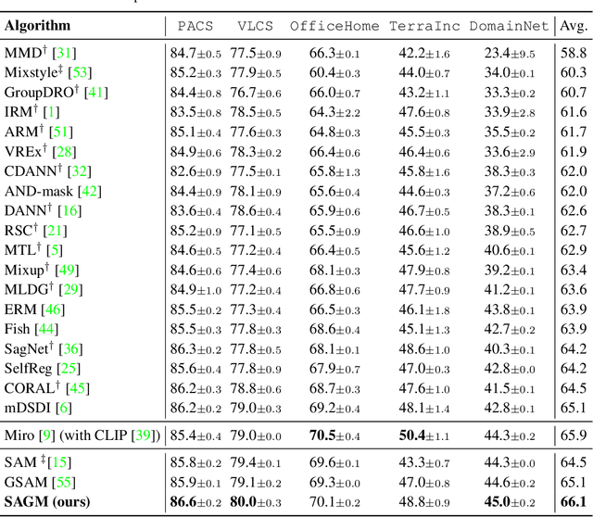Open CLIP citation 39 in Miro row
The height and width of the screenshot is (517, 593).
click(x=143, y=435)
